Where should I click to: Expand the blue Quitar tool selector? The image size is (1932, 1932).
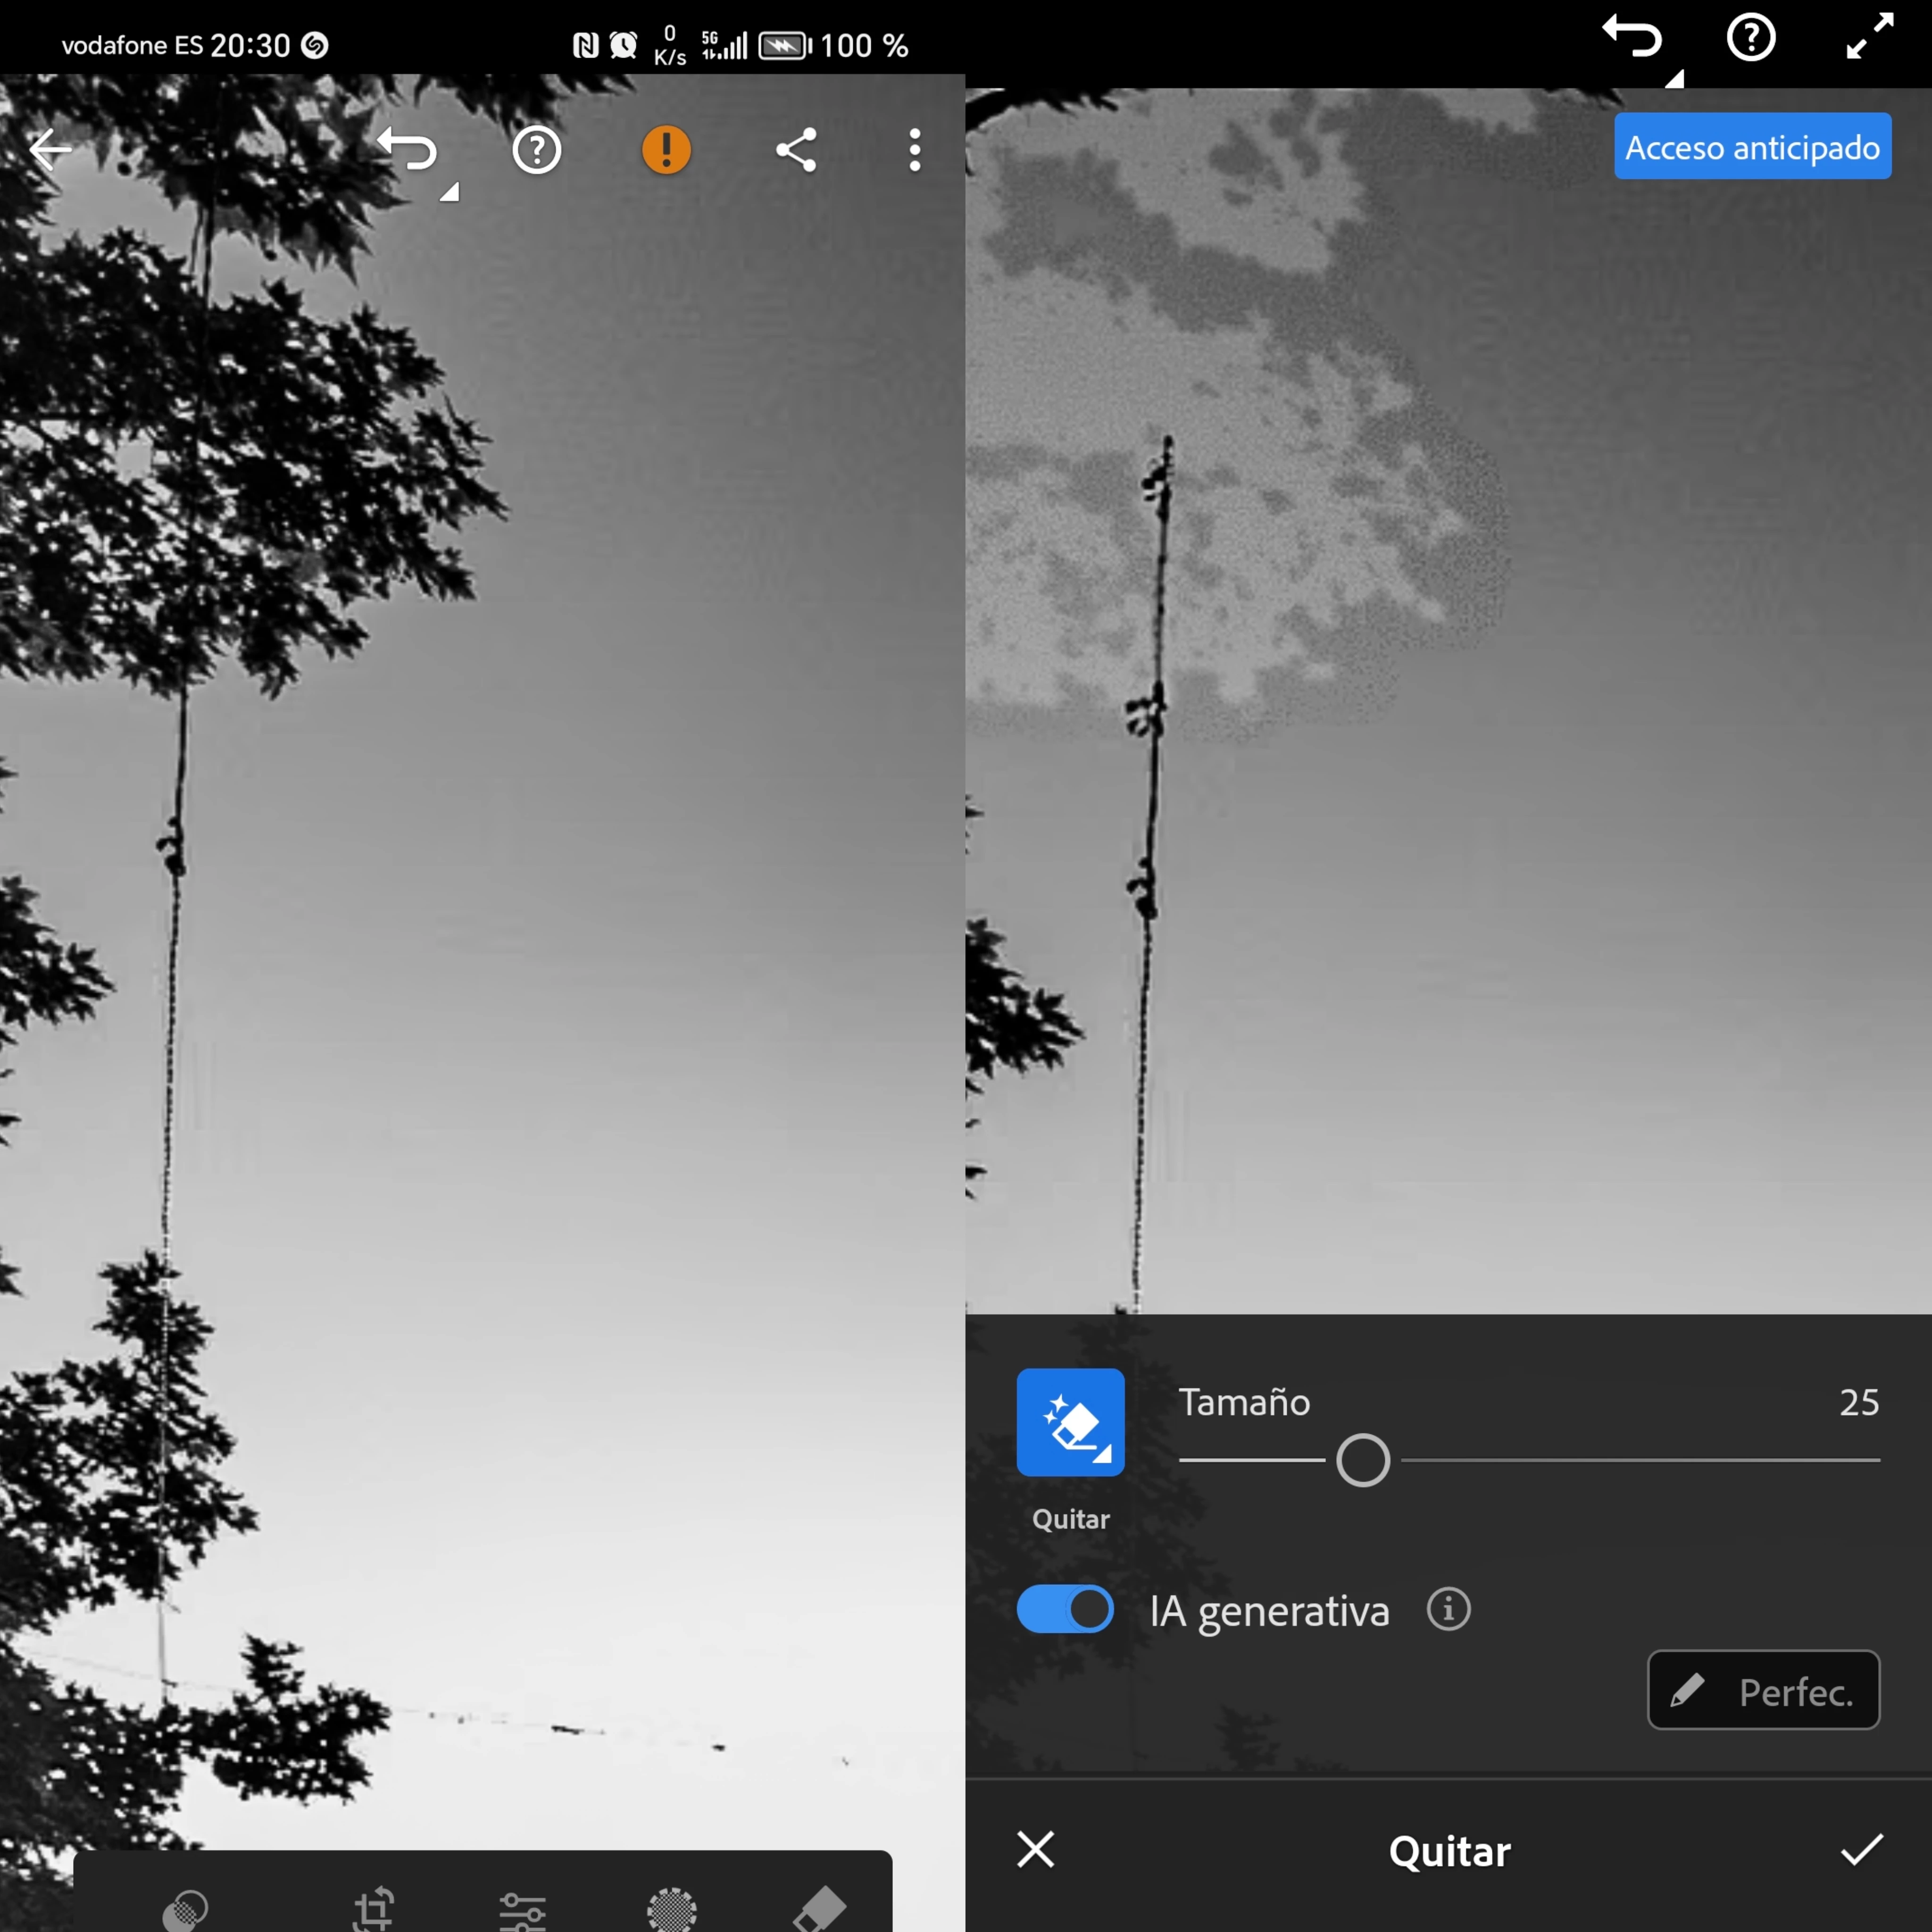coord(1070,1422)
